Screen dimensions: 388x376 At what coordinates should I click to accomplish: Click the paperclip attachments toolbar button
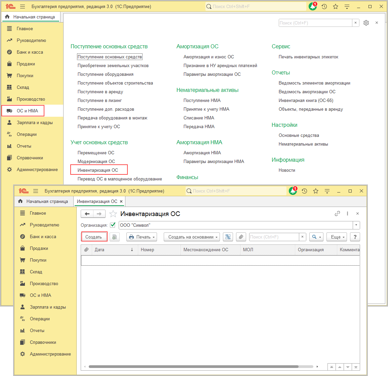(241, 237)
